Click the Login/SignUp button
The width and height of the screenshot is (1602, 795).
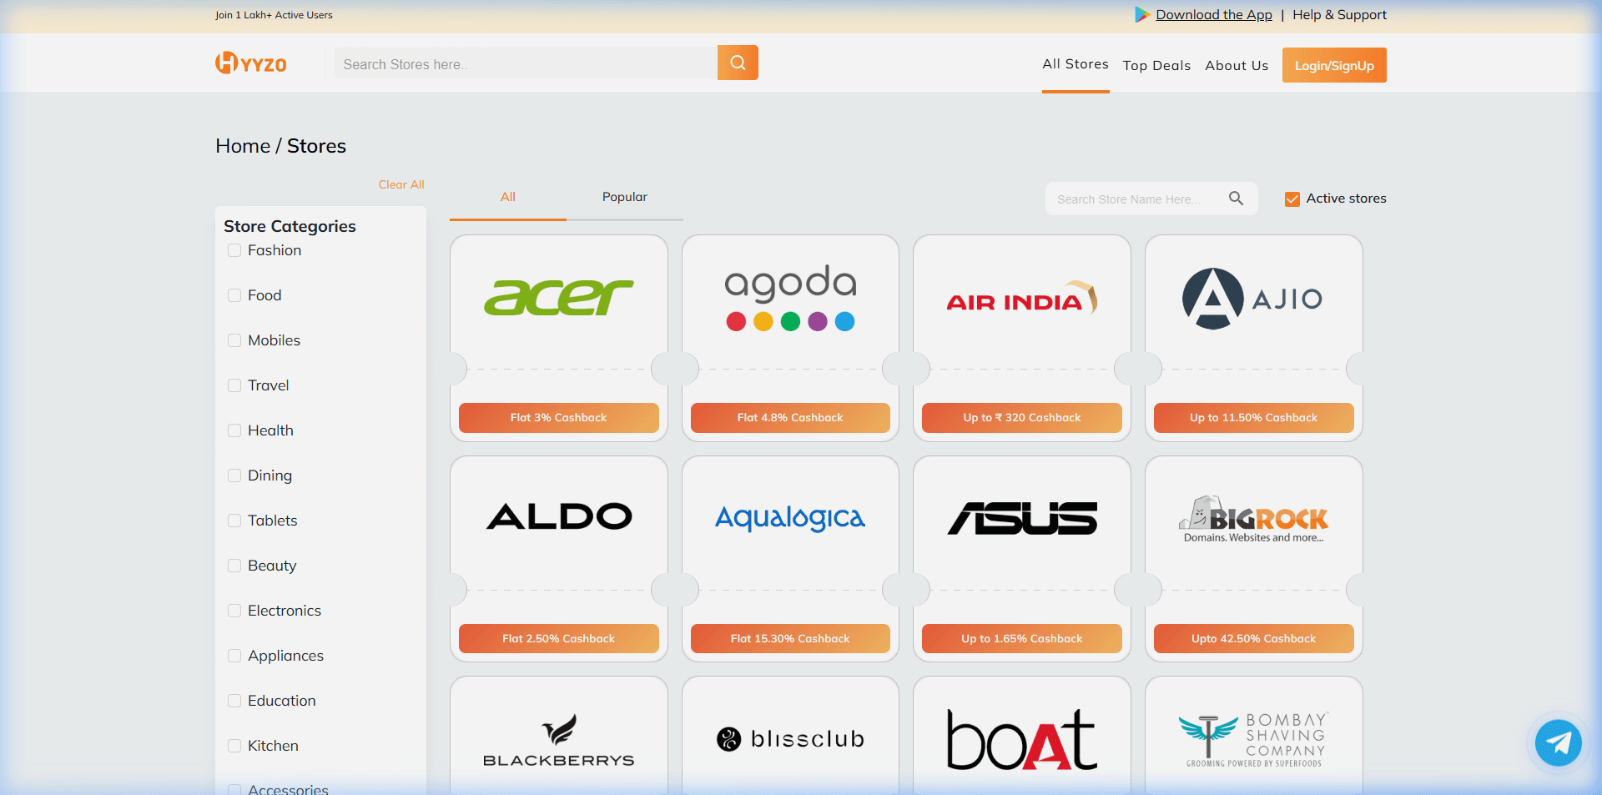tap(1333, 65)
